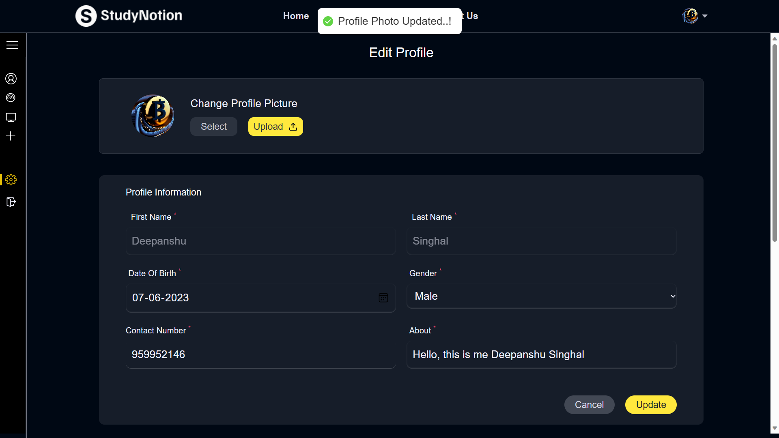Click the Logout icon in the sidebar
The height and width of the screenshot is (438, 779).
click(x=11, y=202)
